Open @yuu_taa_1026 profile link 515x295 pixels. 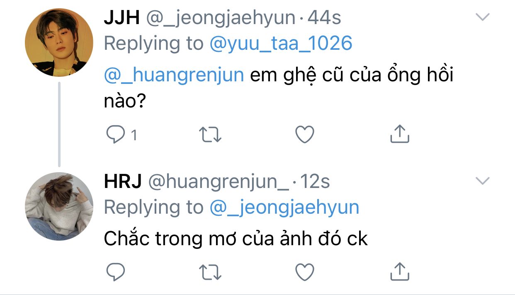tap(281, 43)
